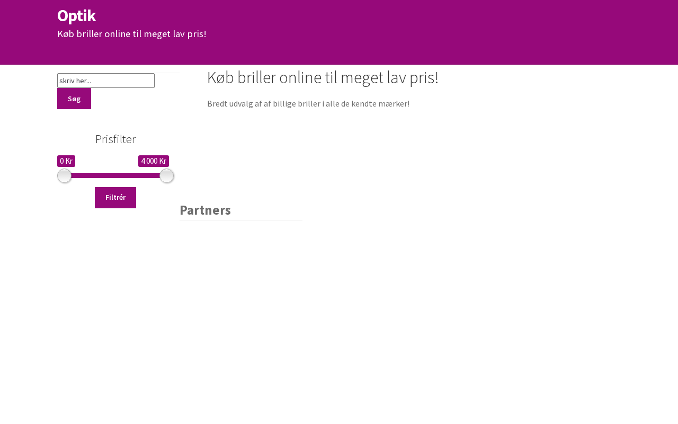Viewport: 678px width, 424px height.
Task: Click the Prisfilter heading
Action: pyautogui.click(x=115, y=139)
